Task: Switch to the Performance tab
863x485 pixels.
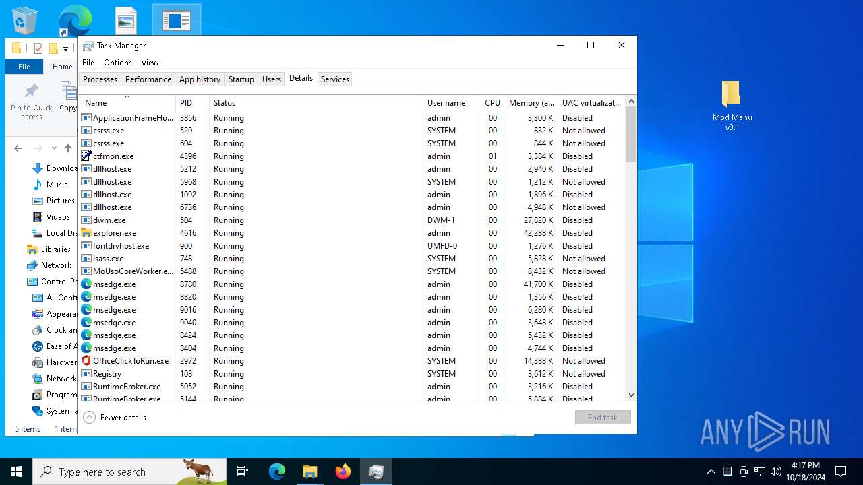Action: [148, 79]
